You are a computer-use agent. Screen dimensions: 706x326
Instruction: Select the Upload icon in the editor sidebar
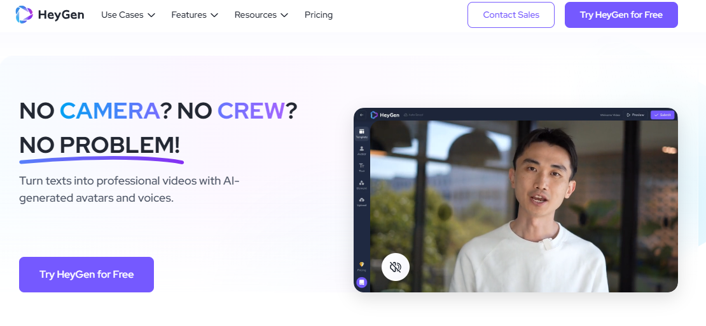click(361, 202)
